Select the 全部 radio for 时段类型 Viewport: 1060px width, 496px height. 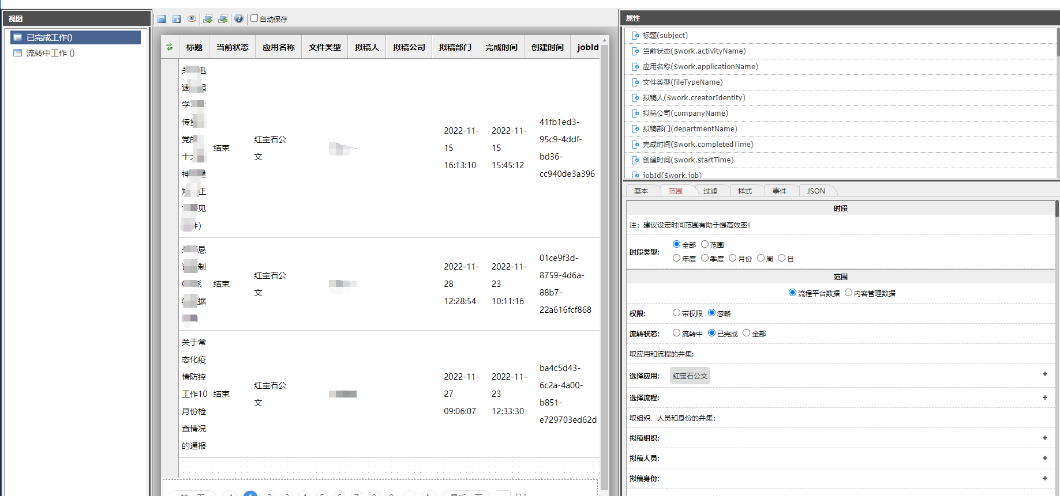coord(676,244)
